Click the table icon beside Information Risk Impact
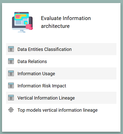This screenshot has height=134, width=123. point(11,85)
